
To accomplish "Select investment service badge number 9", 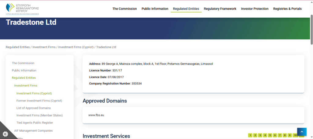I will click(x=289, y=135).
